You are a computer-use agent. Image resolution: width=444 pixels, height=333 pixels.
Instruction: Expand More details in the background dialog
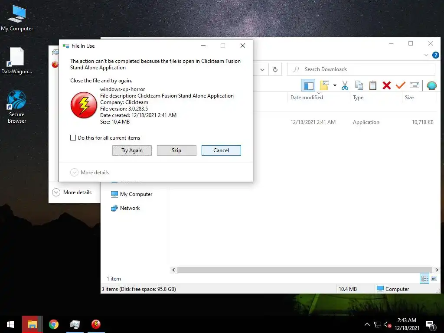click(72, 193)
